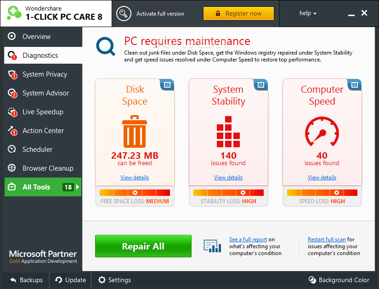
Task: Click the FREE SPACE LOSS: MEDIUM label
Action: pyautogui.click(x=135, y=201)
